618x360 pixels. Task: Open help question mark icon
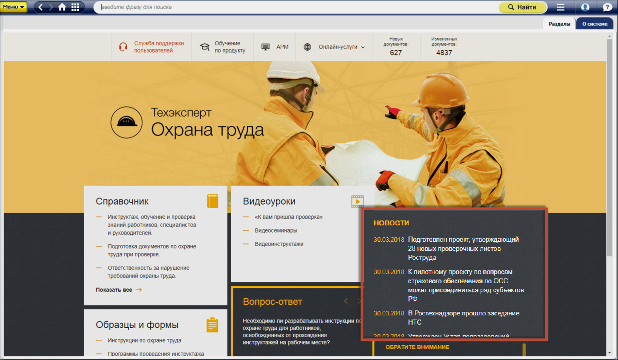coord(607,7)
